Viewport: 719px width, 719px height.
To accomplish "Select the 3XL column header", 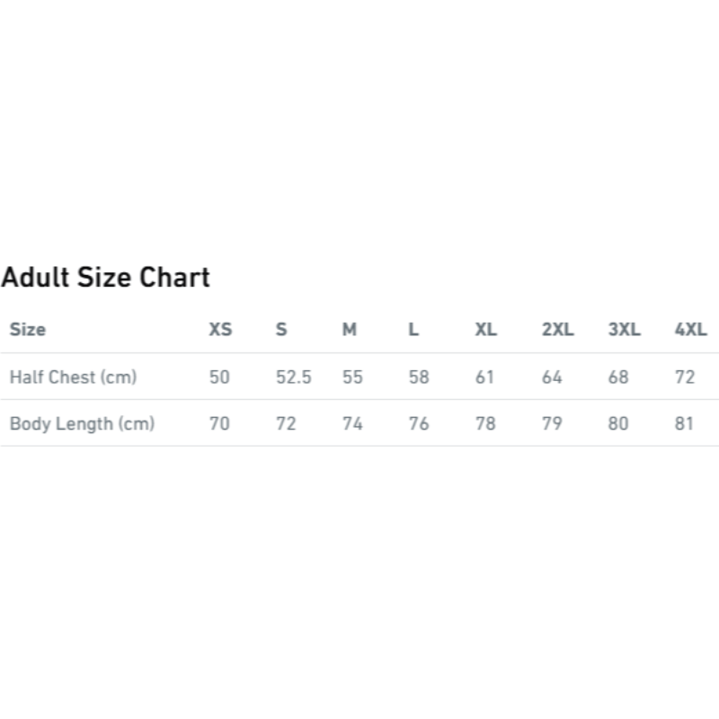I will click(624, 330).
